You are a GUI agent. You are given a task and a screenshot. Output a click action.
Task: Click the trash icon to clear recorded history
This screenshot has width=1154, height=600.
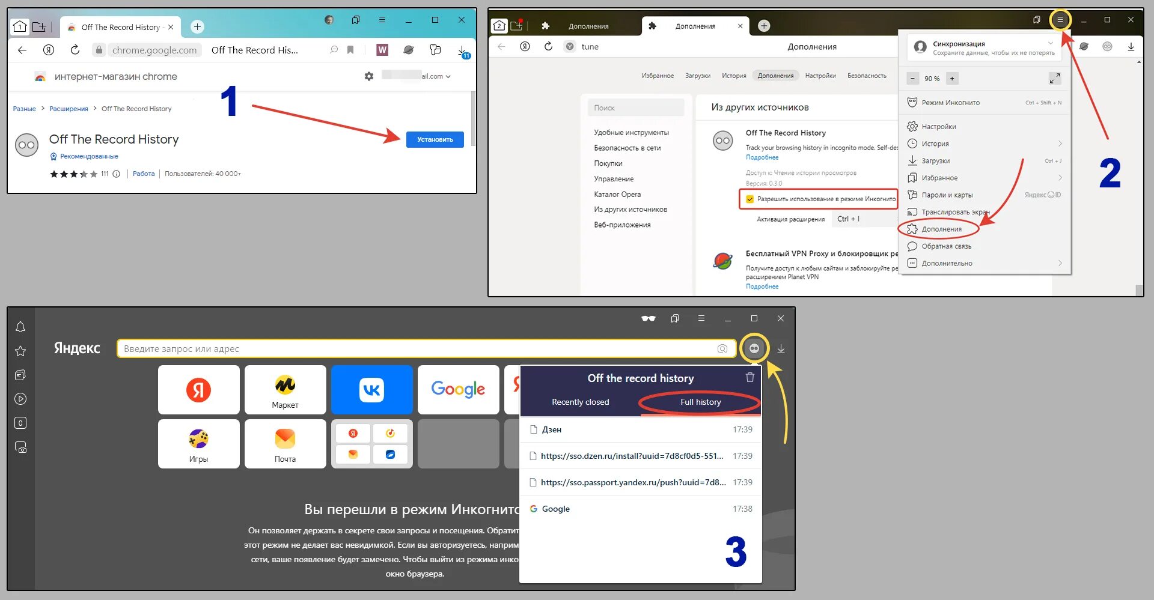[x=750, y=377]
